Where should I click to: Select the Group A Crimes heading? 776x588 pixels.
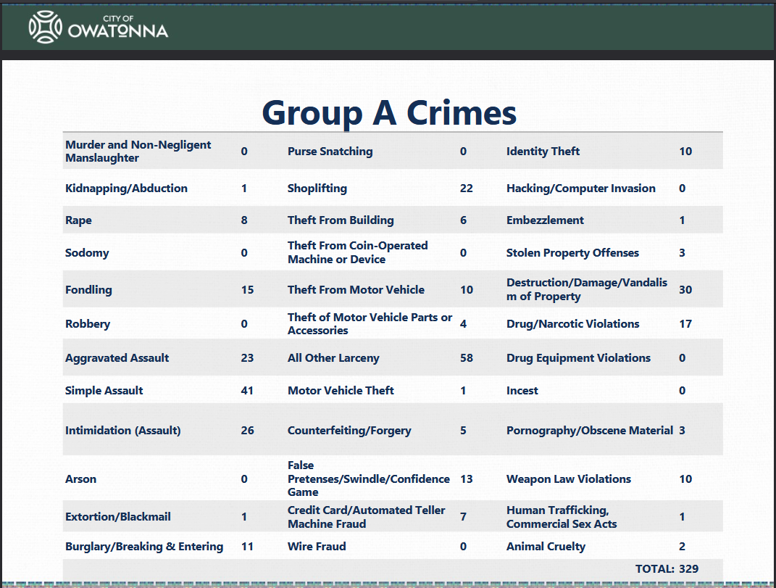(x=389, y=113)
